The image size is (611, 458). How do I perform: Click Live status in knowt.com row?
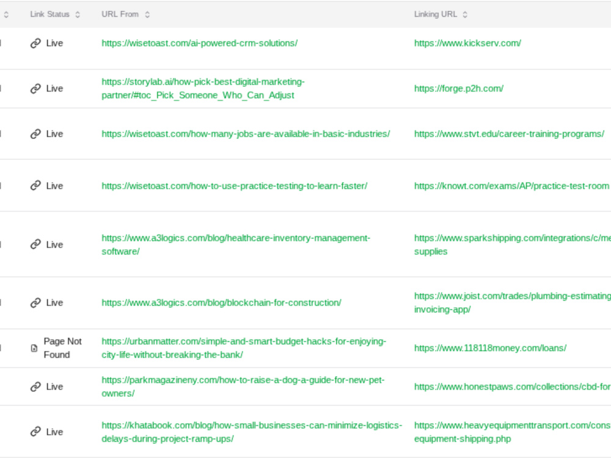(54, 186)
